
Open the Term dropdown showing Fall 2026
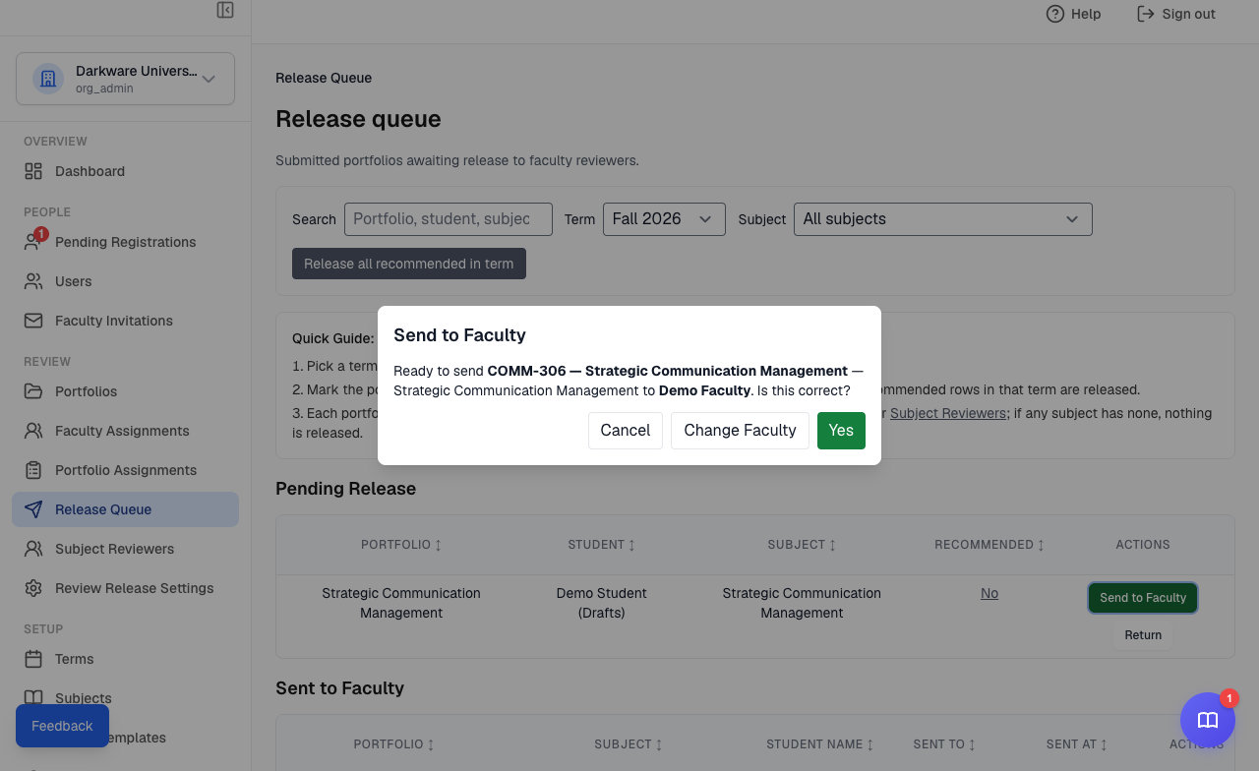[664, 219]
